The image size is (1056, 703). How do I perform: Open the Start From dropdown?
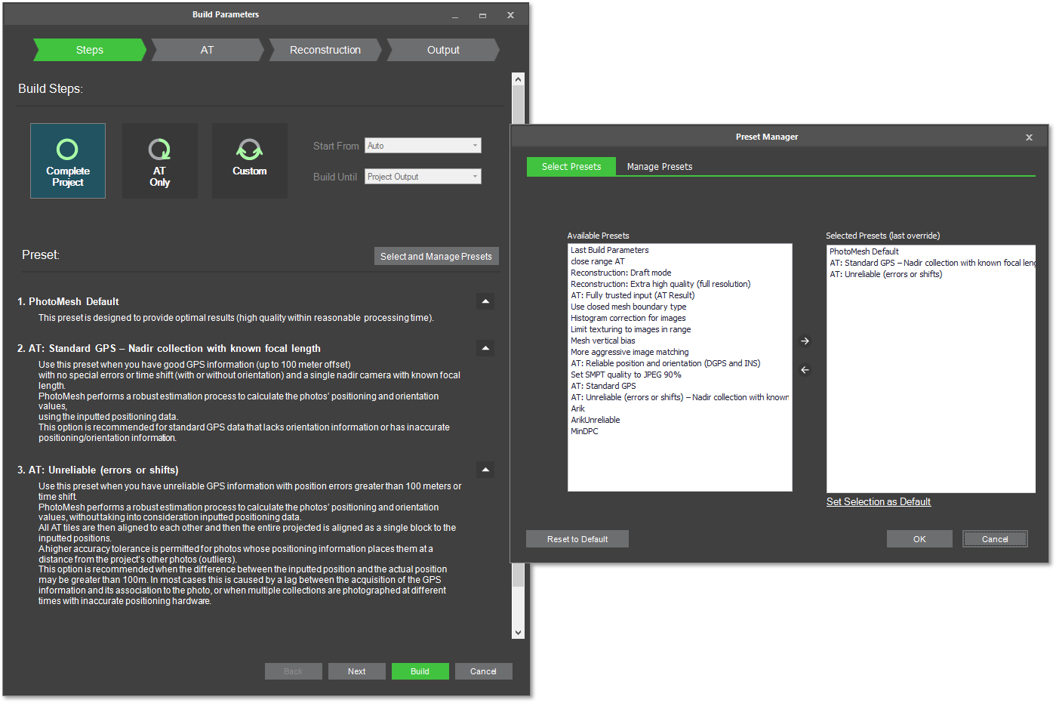coord(423,146)
